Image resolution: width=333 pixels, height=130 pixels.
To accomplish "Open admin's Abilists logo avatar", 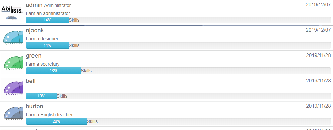I will coord(12,13).
